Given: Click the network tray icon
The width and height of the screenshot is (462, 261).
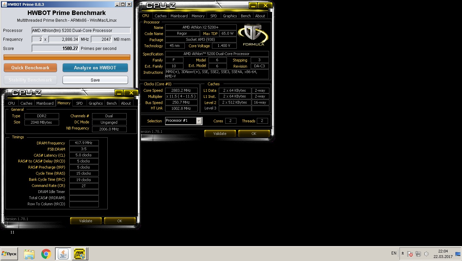Looking at the screenshot, I should (418, 254).
